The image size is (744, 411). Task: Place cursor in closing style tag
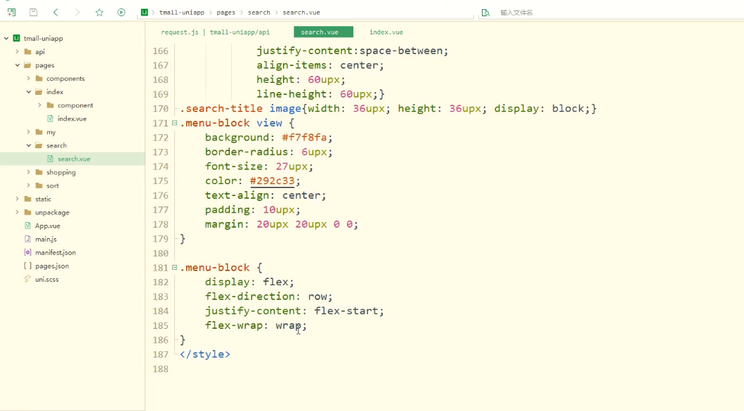pos(205,355)
